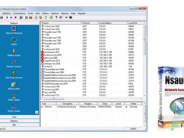Sort by the Protocol column header
Screen dimensions: 184x138
tap(90, 23)
